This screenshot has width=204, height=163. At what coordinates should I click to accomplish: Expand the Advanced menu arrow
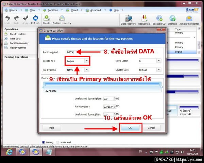[105, 10]
